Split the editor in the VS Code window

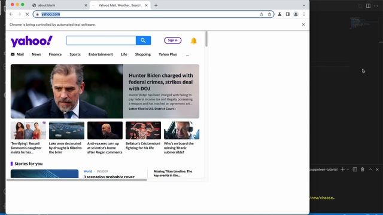point(368,5)
